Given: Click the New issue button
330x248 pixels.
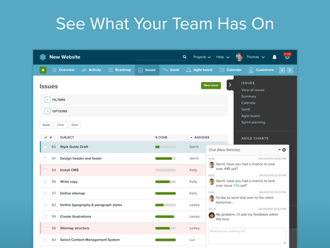Looking at the screenshot, I should (x=211, y=86).
